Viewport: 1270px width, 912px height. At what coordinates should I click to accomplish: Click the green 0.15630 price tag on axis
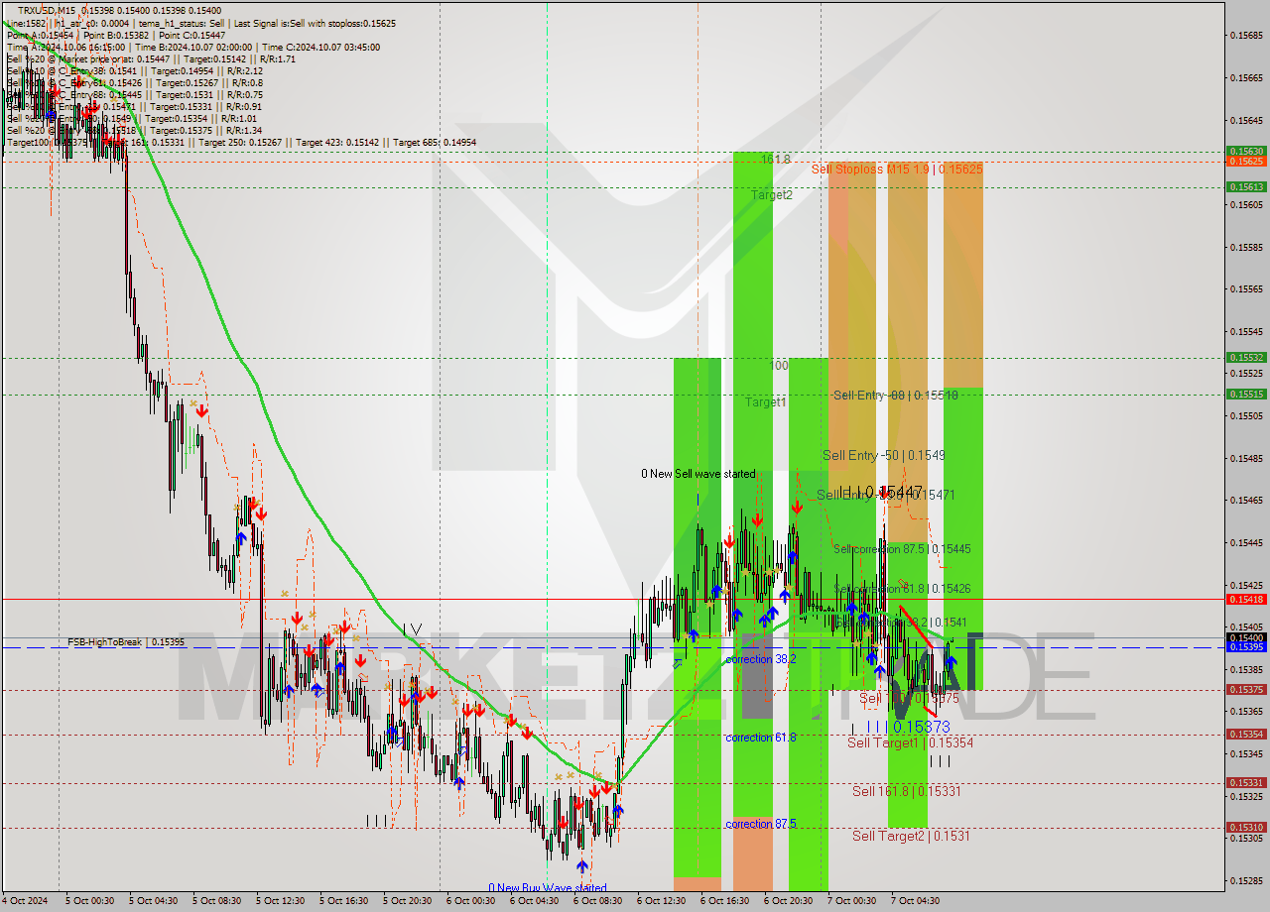(x=1246, y=152)
